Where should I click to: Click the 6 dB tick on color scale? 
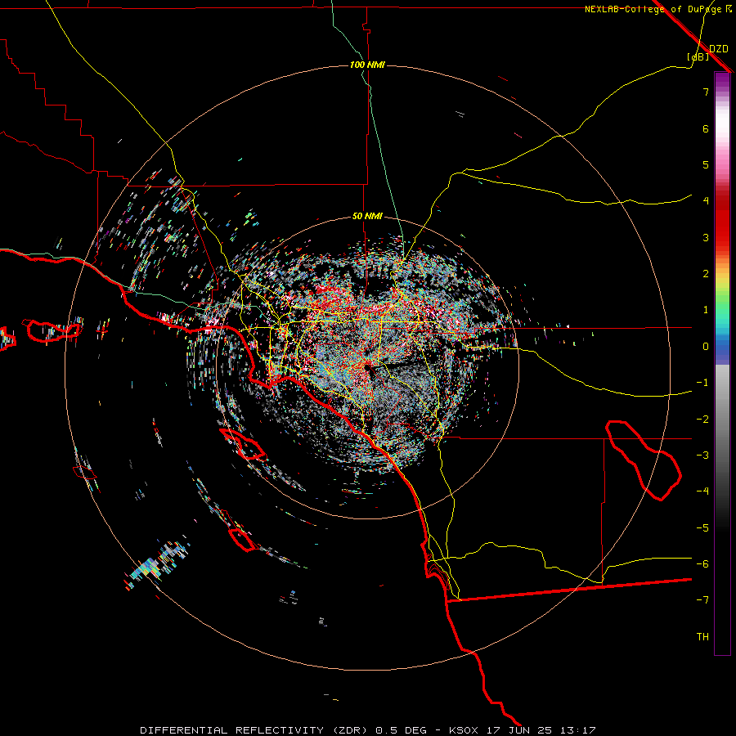(x=706, y=128)
